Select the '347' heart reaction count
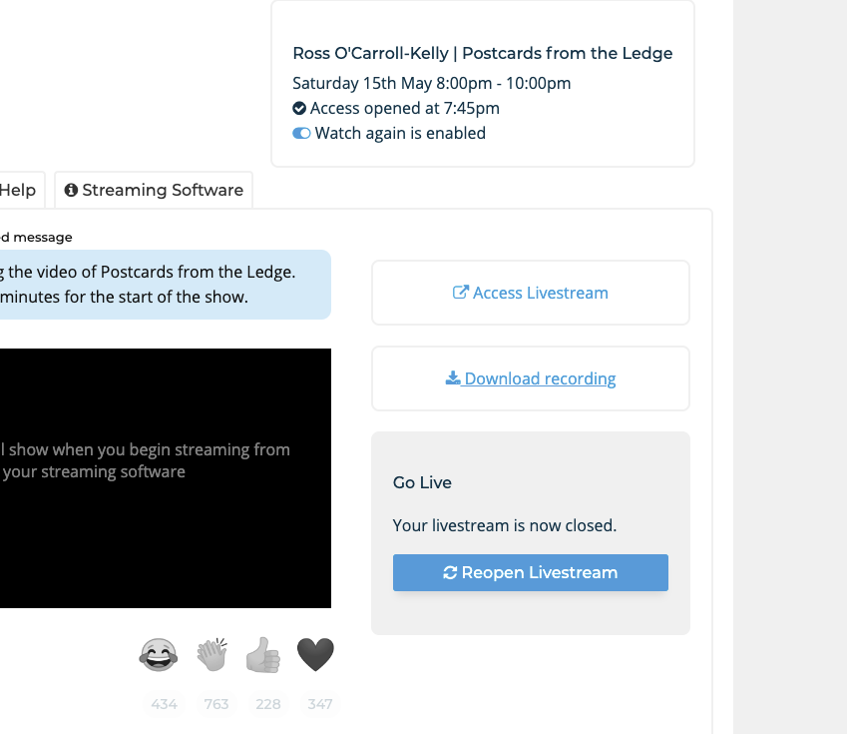847x734 pixels. [320, 704]
